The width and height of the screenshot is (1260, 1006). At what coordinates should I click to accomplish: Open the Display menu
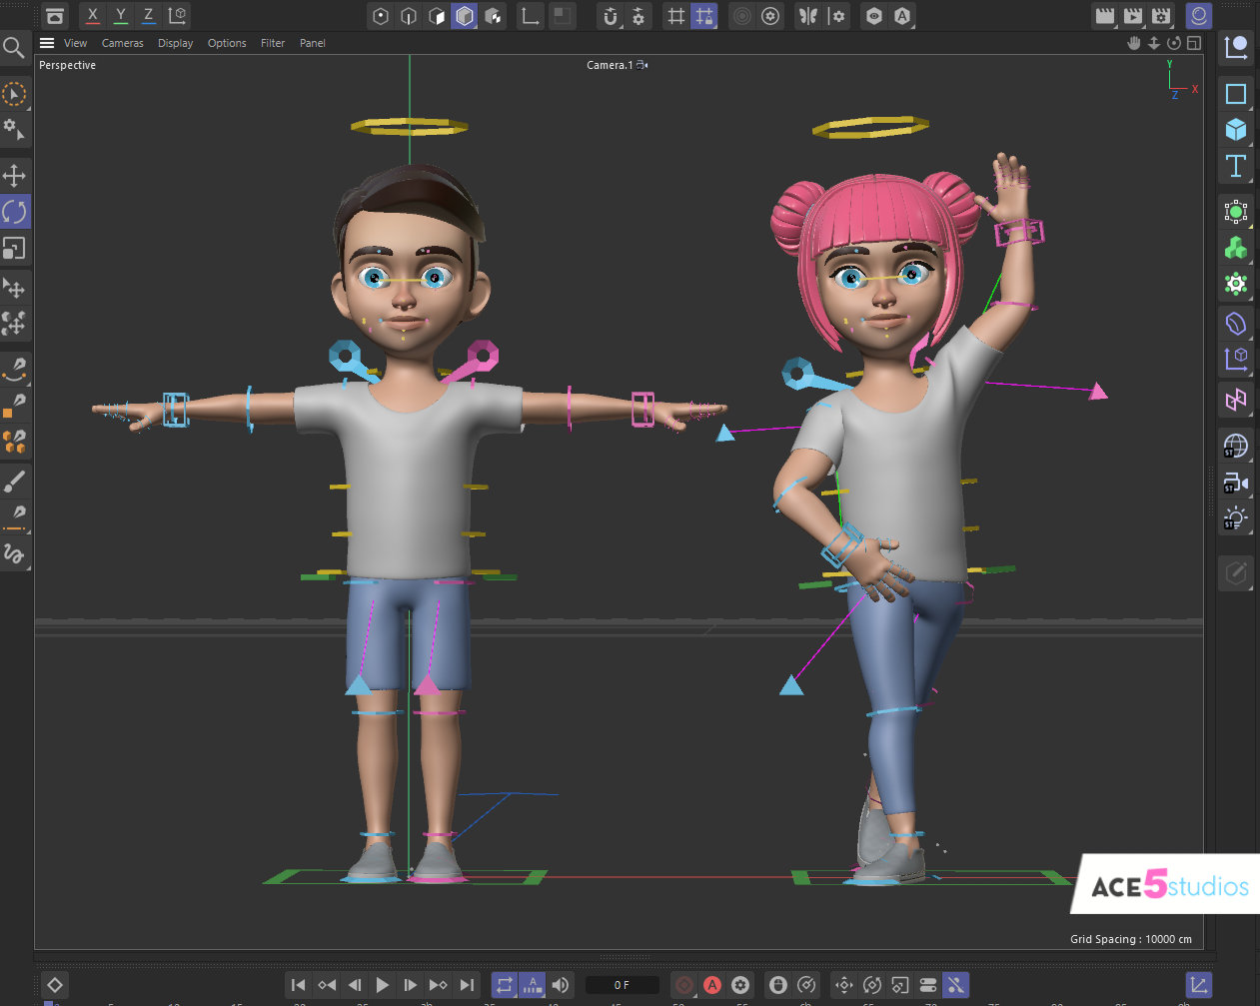click(x=175, y=43)
